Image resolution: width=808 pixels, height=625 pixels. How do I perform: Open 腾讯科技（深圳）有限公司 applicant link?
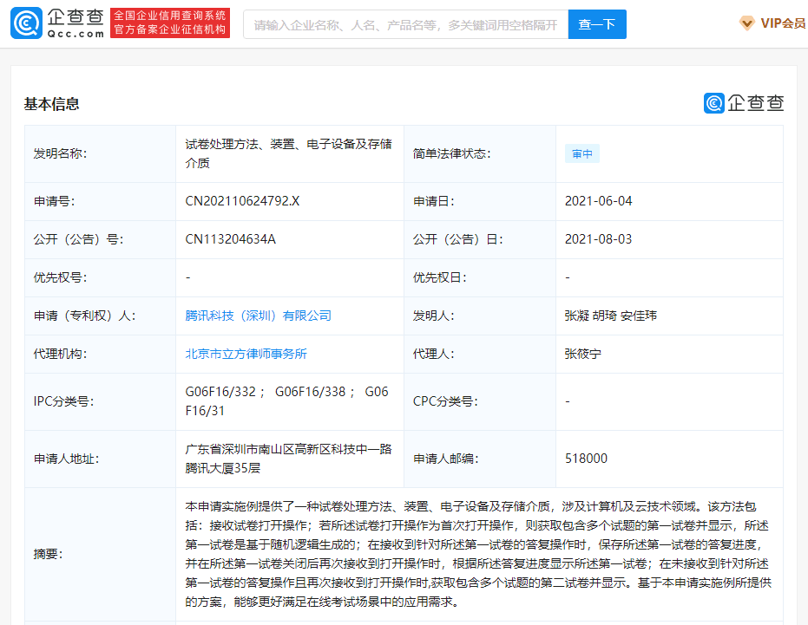pyautogui.click(x=258, y=316)
